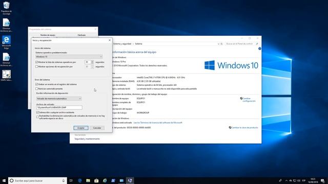Expand the Control Panel address history dropdown
This screenshot has height=184, width=328.
point(218,44)
